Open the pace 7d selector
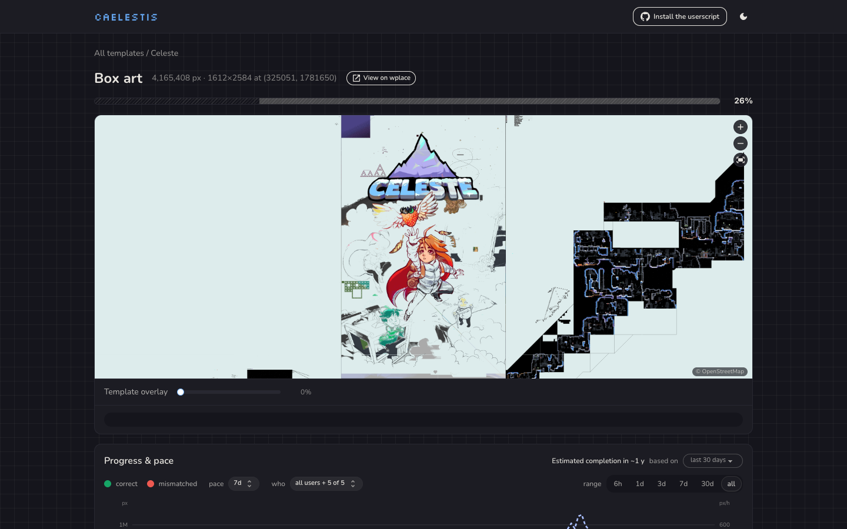The height and width of the screenshot is (529, 847). [x=244, y=484]
